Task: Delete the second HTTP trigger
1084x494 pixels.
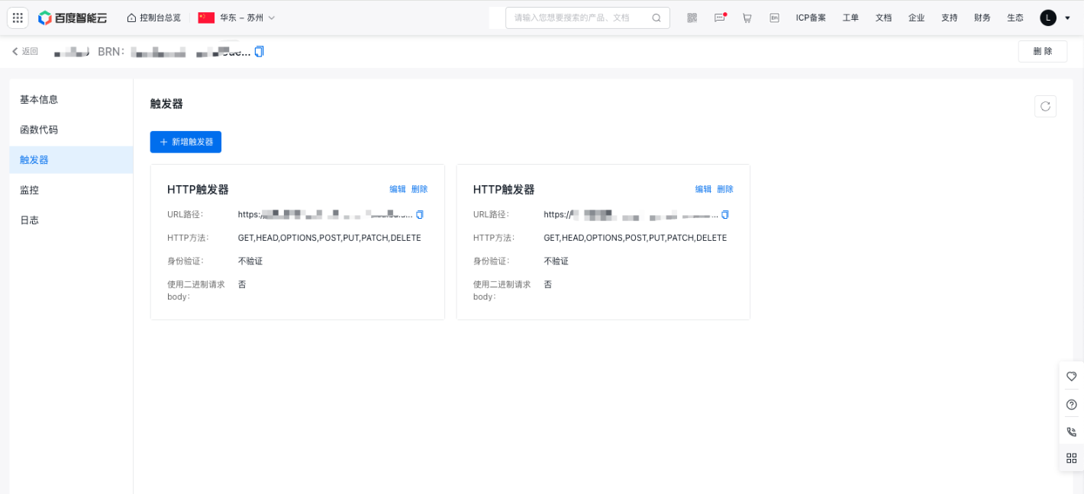Action: [725, 189]
